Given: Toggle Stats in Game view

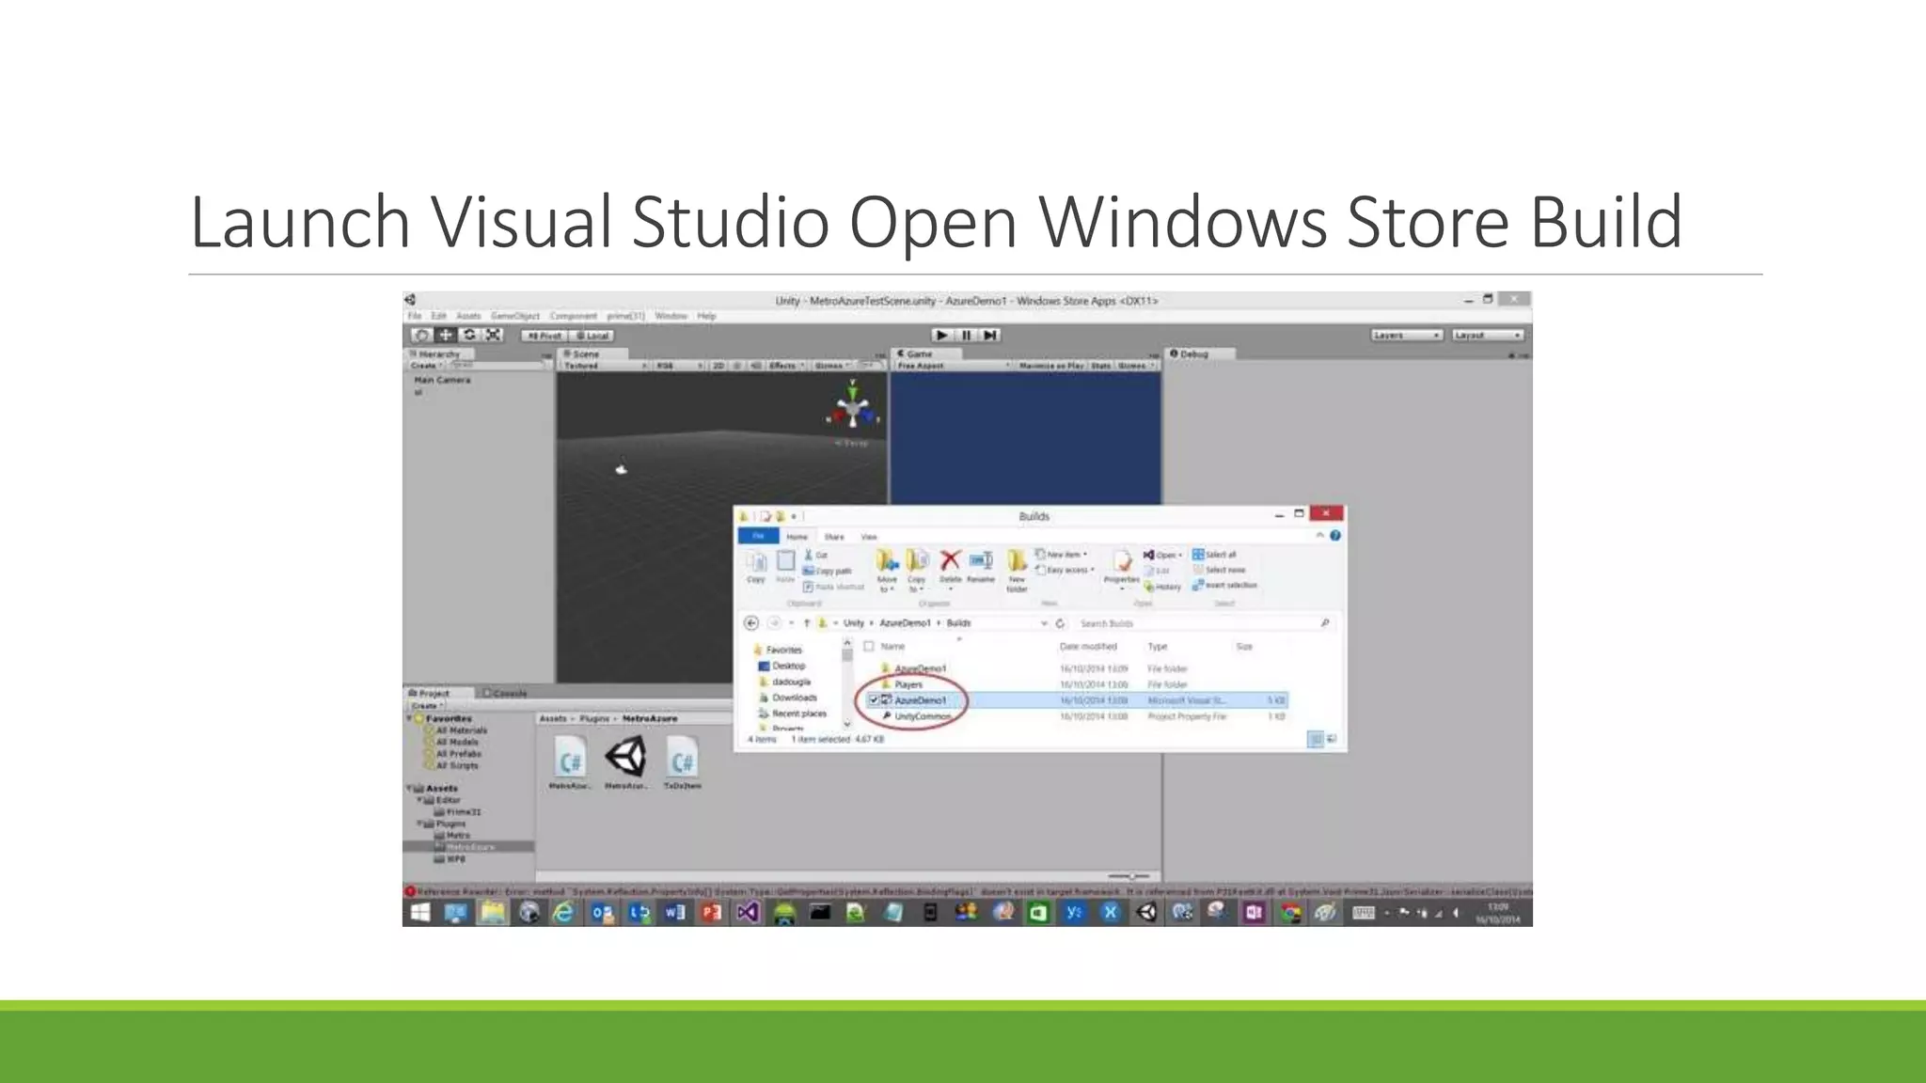Looking at the screenshot, I should pyautogui.click(x=1101, y=366).
